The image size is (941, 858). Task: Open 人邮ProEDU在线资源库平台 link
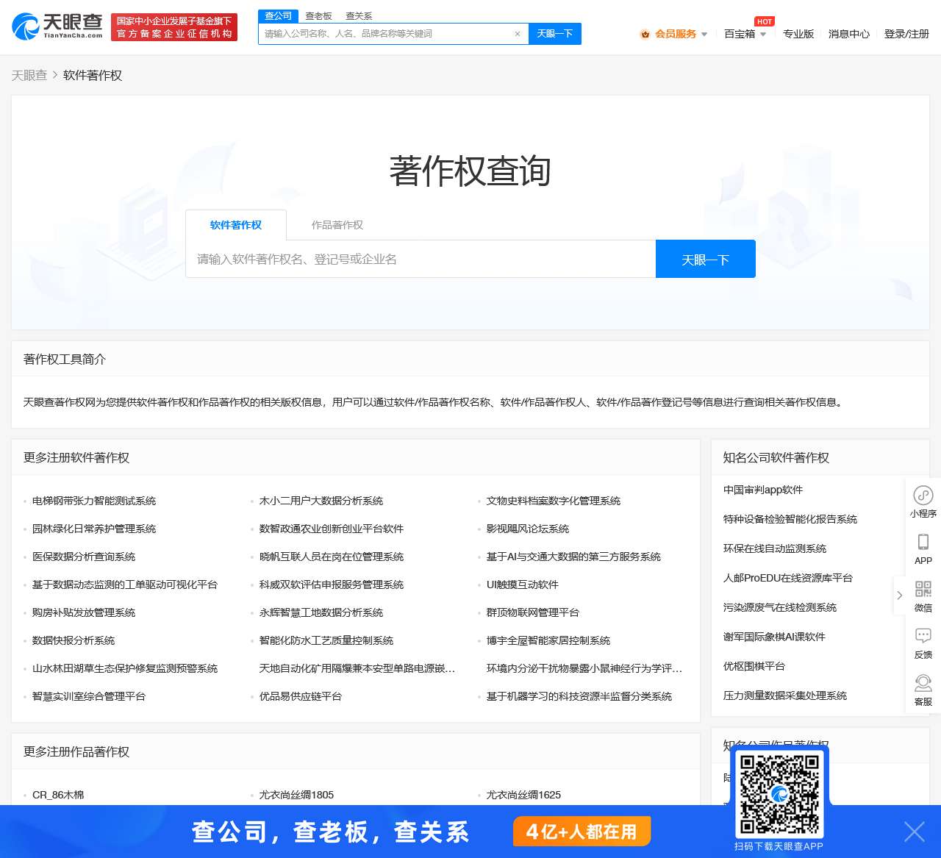[788, 578]
